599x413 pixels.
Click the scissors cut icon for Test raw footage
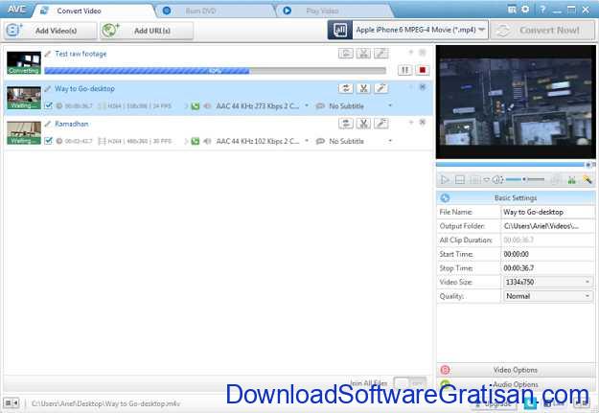[363, 54]
